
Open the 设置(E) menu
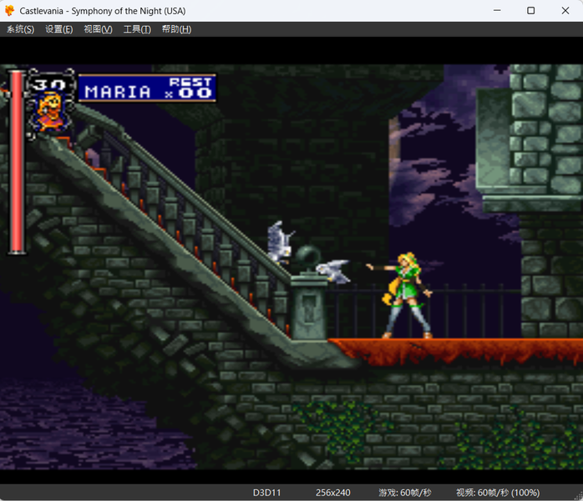click(59, 29)
